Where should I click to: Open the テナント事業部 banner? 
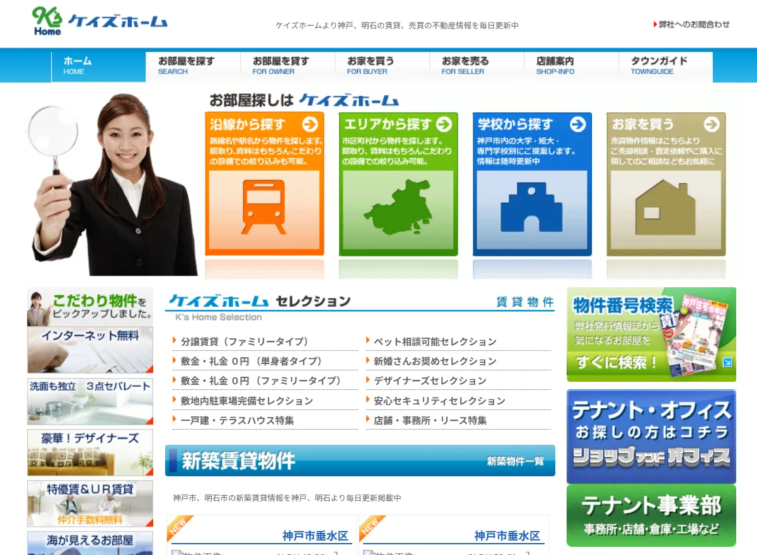(x=651, y=515)
